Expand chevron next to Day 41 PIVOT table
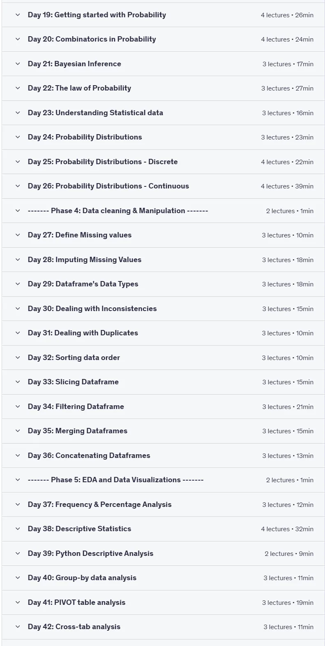Image resolution: width=325 pixels, height=646 pixels. pos(18,602)
